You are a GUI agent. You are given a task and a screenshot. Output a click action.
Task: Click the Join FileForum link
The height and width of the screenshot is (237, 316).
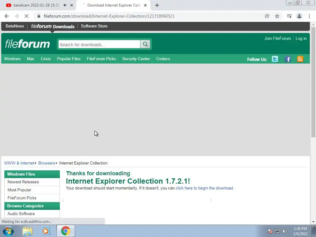(278, 38)
